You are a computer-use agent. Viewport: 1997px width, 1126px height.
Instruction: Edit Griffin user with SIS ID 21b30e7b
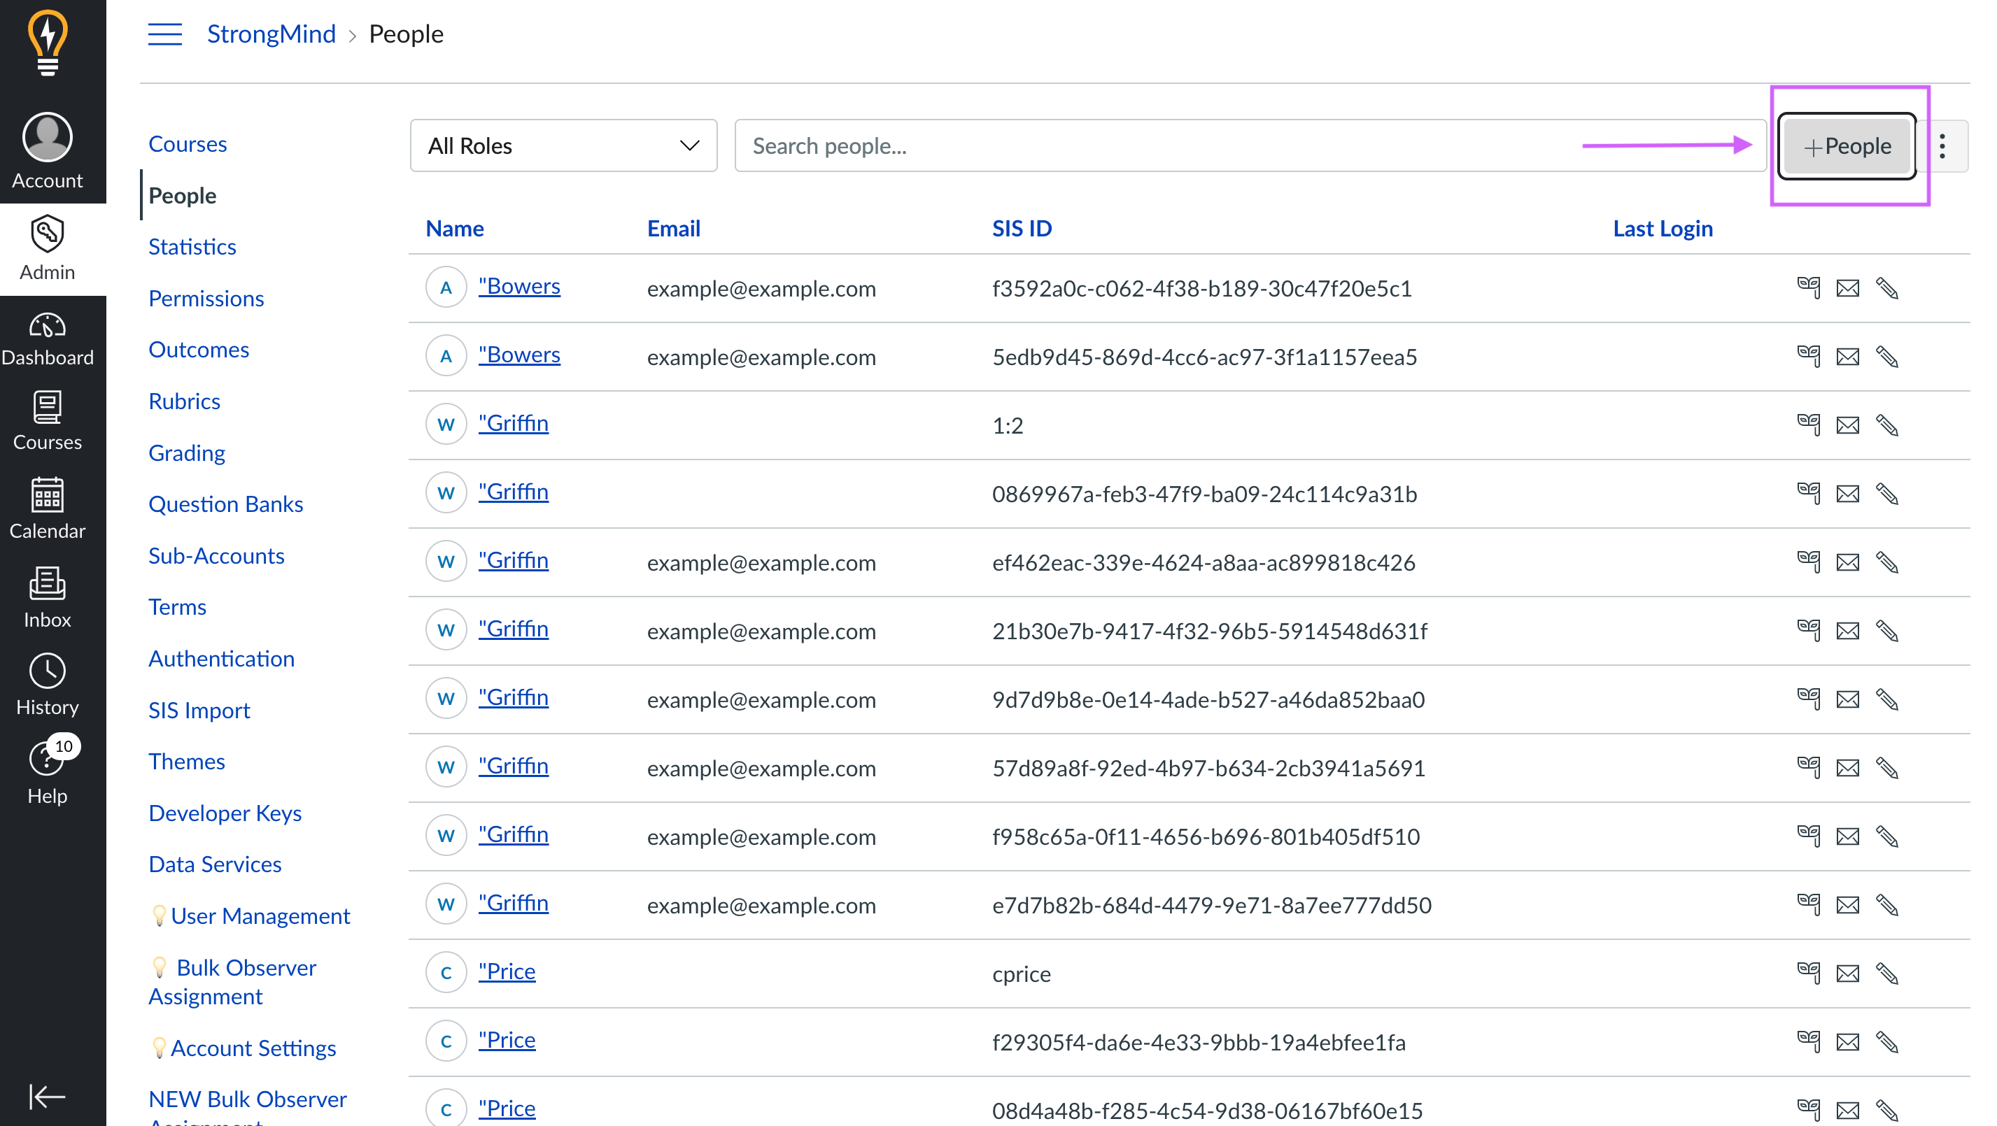click(1887, 631)
